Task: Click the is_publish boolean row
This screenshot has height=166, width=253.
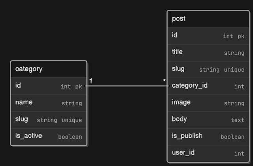Action: coord(208,136)
